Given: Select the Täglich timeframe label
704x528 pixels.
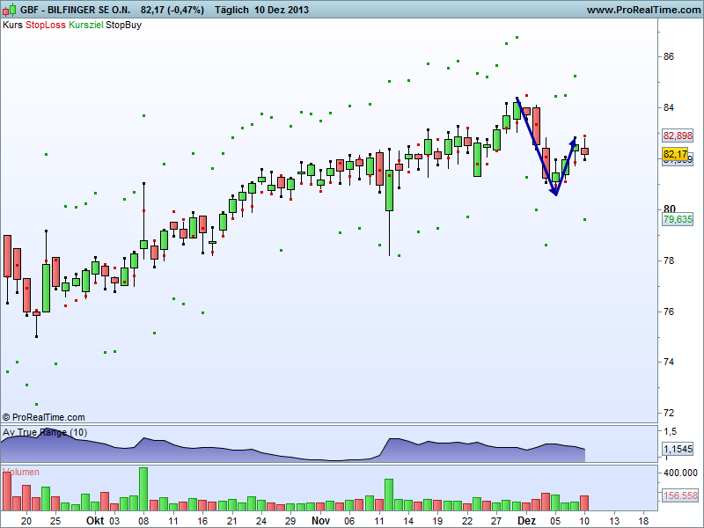Looking at the screenshot, I should [231, 10].
